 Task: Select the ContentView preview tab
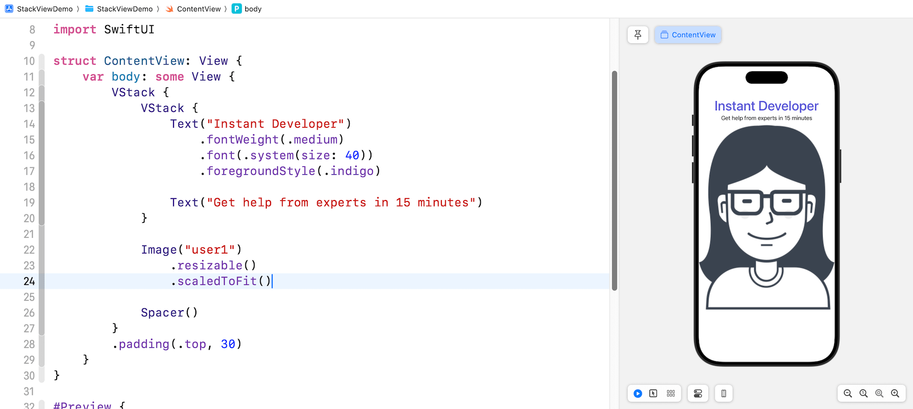click(688, 35)
